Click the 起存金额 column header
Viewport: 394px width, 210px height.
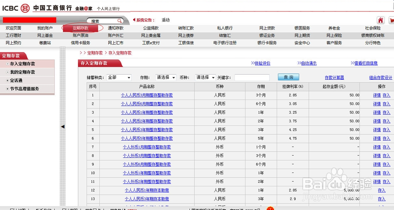pyautogui.click(x=334, y=86)
